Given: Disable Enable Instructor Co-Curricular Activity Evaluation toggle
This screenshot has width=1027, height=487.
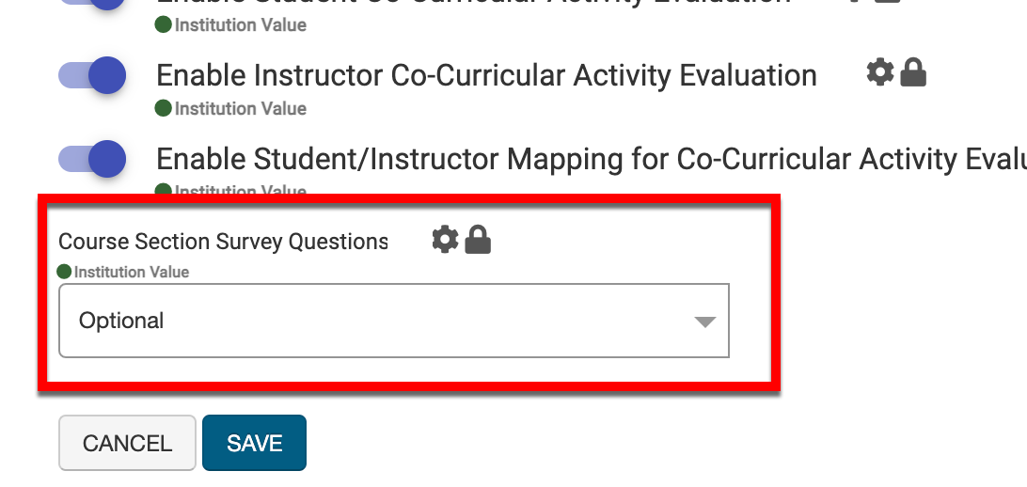Looking at the screenshot, I should pyautogui.click(x=93, y=75).
